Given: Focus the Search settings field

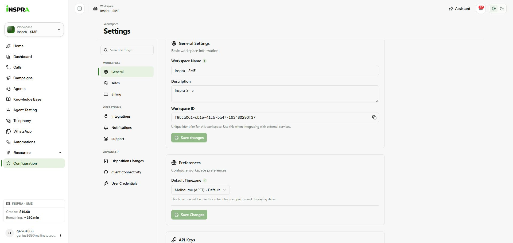Looking at the screenshot, I should click(127, 50).
